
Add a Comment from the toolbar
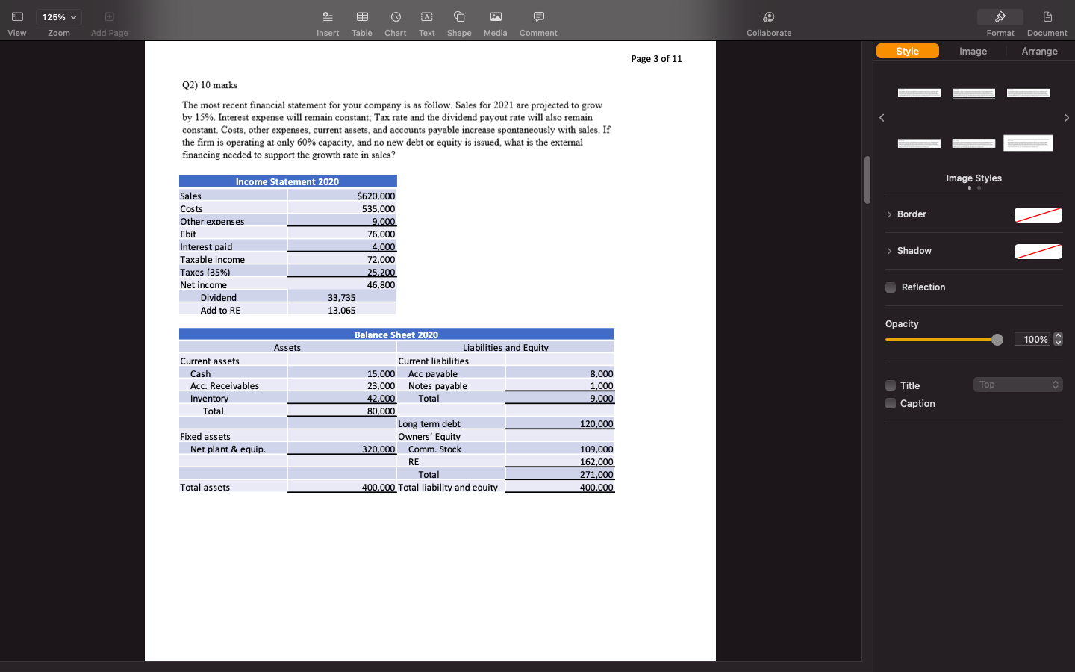[x=538, y=16]
